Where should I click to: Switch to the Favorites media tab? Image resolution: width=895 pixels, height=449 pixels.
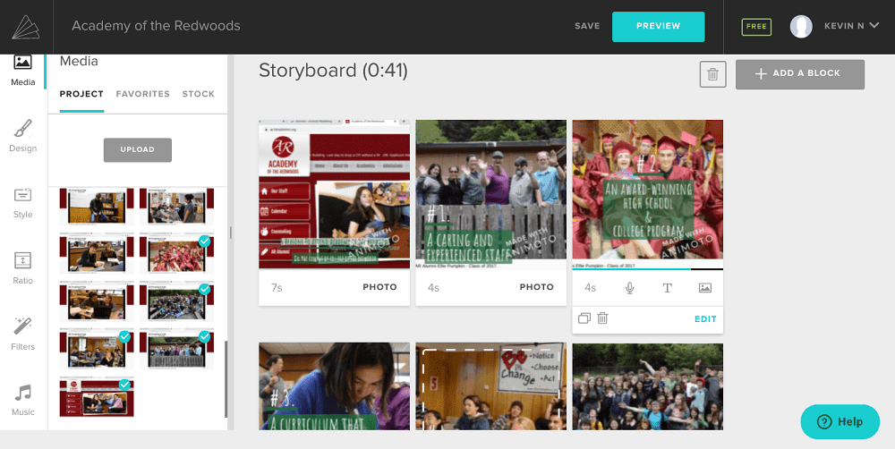pyautogui.click(x=142, y=94)
